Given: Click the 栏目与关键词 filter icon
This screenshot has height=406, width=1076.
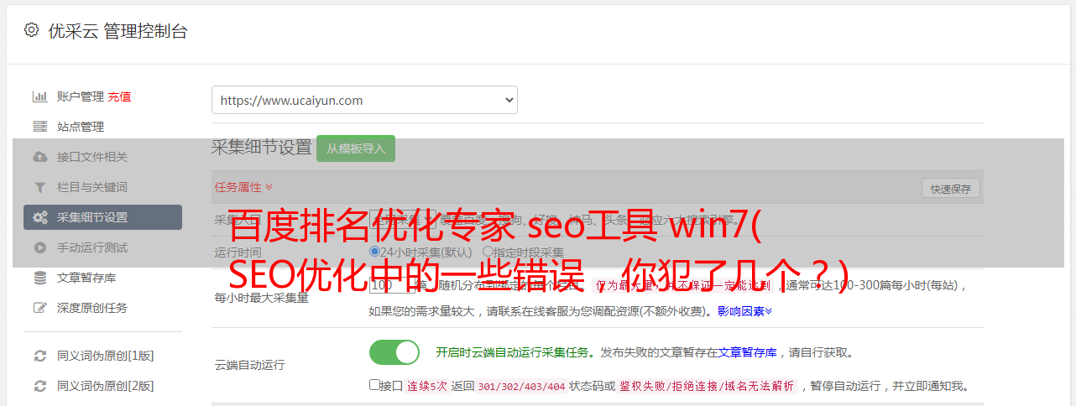Looking at the screenshot, I should 39,187.
